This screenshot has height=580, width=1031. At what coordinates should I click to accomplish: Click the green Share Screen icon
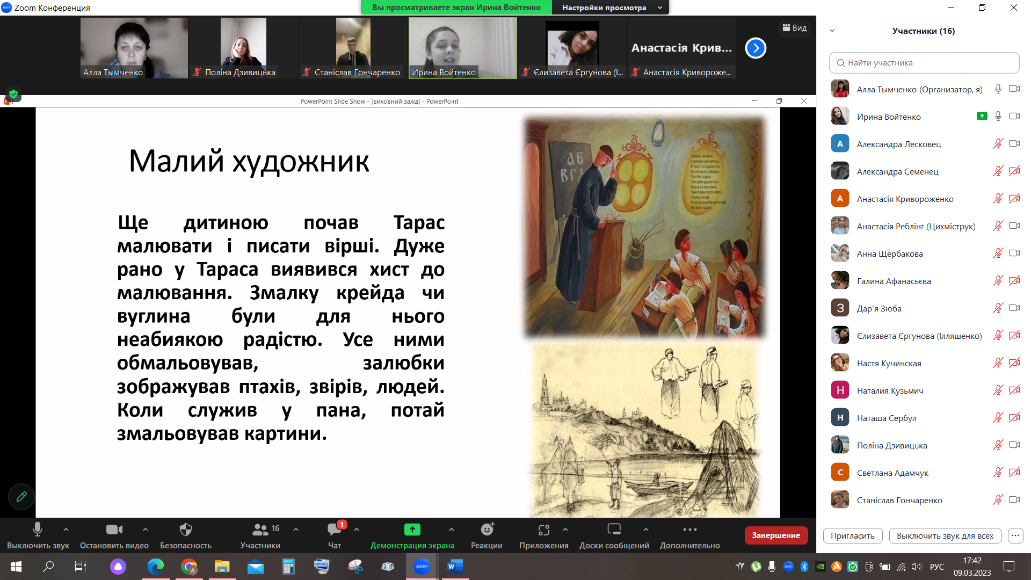click(412, 530)
